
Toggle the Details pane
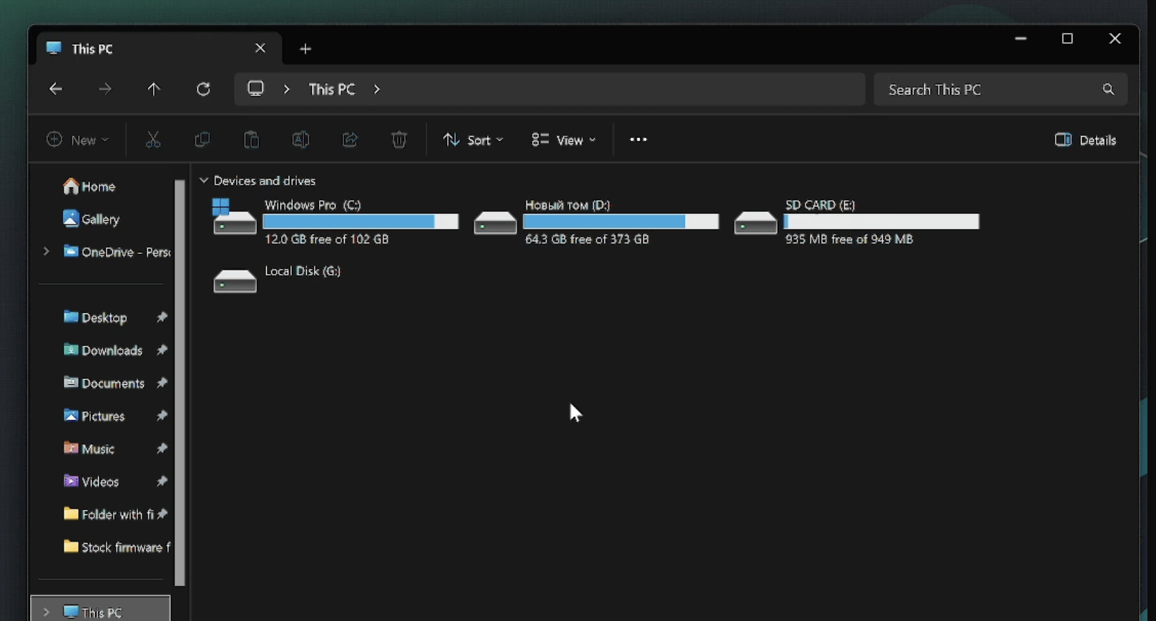(x=1085, y=140)
